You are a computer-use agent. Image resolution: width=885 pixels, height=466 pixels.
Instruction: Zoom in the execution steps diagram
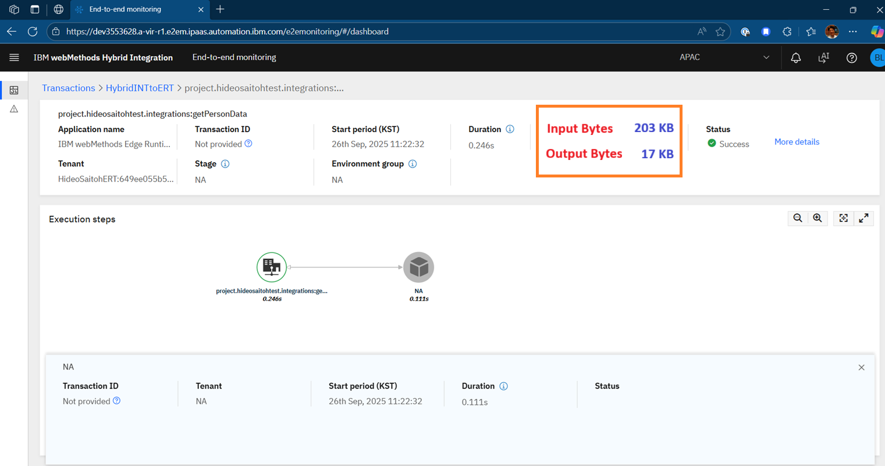coord(818,218)
